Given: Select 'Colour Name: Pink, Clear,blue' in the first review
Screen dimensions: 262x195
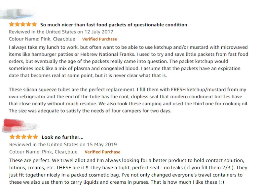Looking at the screenshot, I should pyautogui.click(x=42, y=39).
